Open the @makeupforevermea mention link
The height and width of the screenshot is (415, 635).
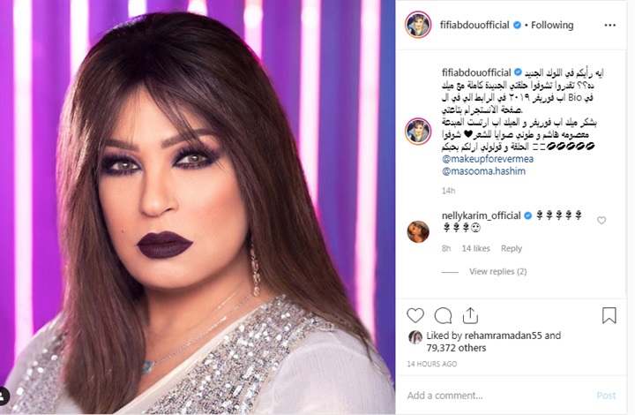click(488, 159)
